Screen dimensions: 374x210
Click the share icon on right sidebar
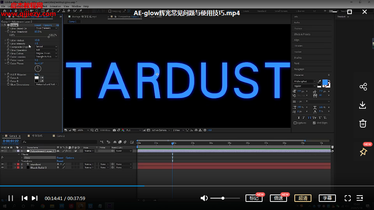pos(363,87)
